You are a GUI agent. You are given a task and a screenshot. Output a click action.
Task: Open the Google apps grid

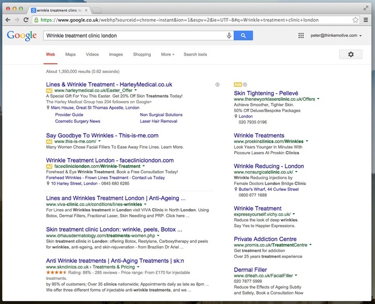(301, 36)
